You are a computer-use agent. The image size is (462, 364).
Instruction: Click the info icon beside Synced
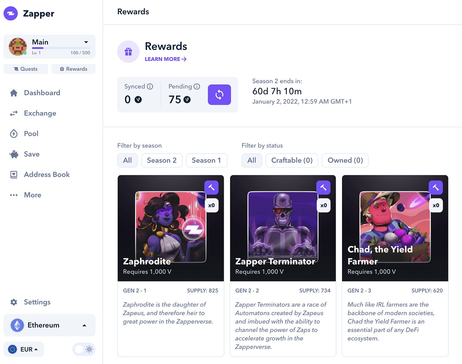click(150, 86)
